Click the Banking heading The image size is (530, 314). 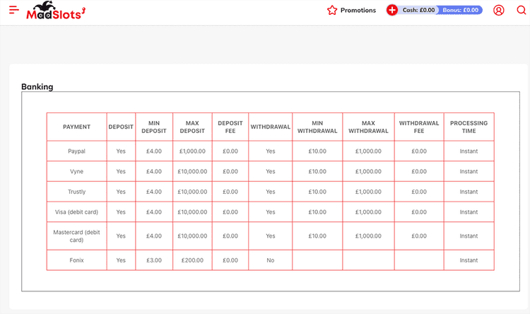click(x=37, y=86)
